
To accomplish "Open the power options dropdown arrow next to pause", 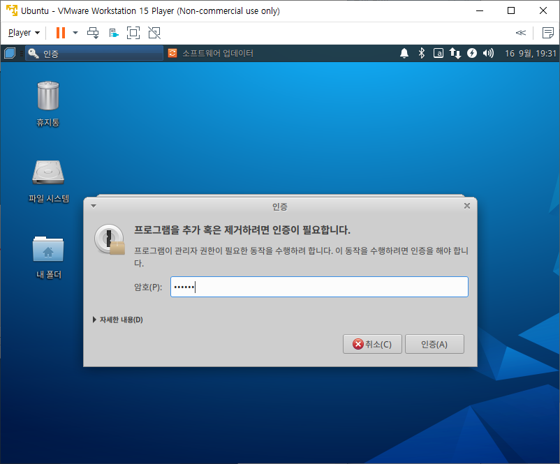I will pos(75,33).
